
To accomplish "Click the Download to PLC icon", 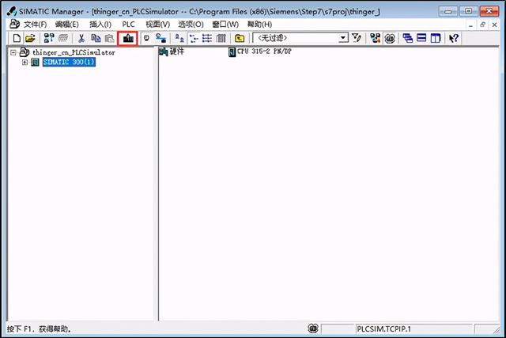I will 127,38.
